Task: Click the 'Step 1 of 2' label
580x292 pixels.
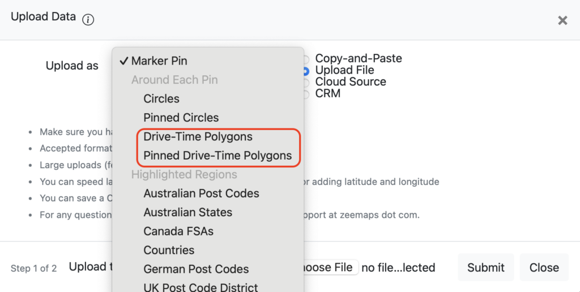Action: click(33, 268)
